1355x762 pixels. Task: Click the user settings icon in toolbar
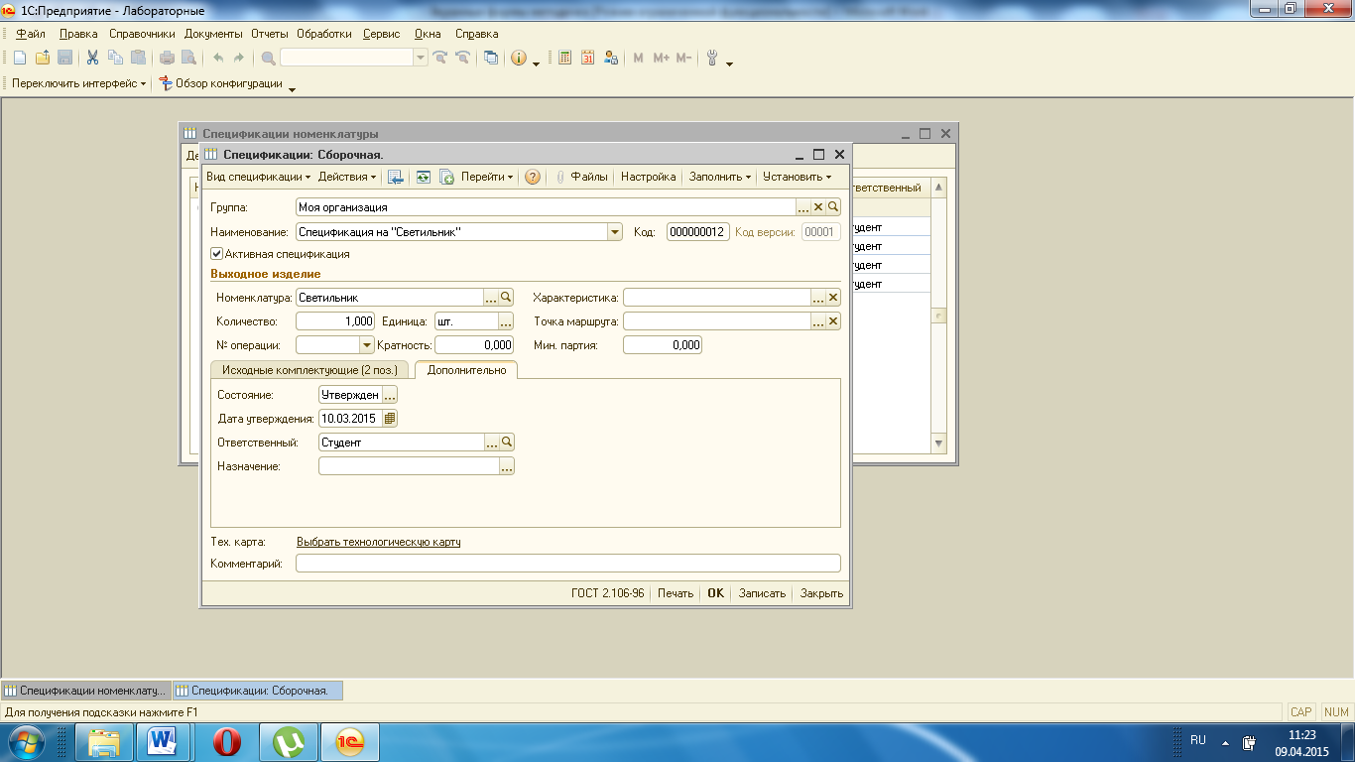[x=611, y=58]
